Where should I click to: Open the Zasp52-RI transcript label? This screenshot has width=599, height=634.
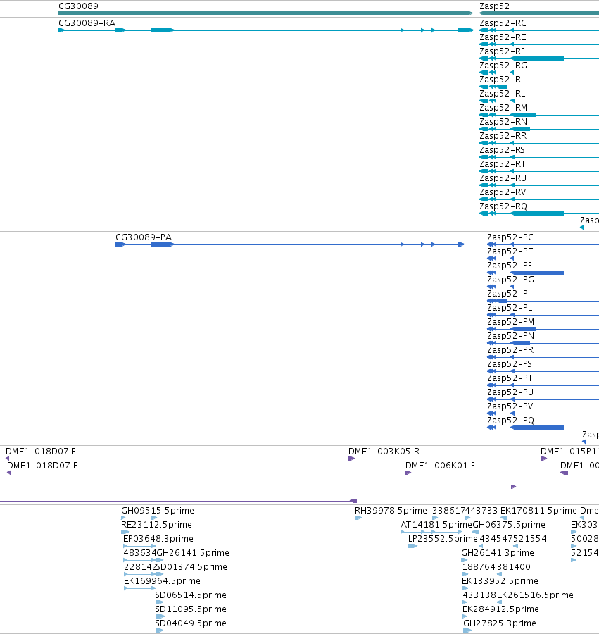tap(501, 80)
